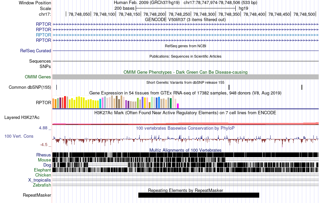Screen dimensions: 319x203
Task: Click the dark maroon GTEx expression bar
Action: coord(60,103)
